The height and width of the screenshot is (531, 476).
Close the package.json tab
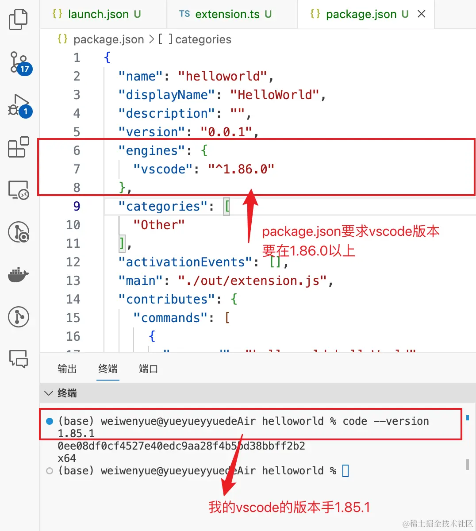(422, 14)
